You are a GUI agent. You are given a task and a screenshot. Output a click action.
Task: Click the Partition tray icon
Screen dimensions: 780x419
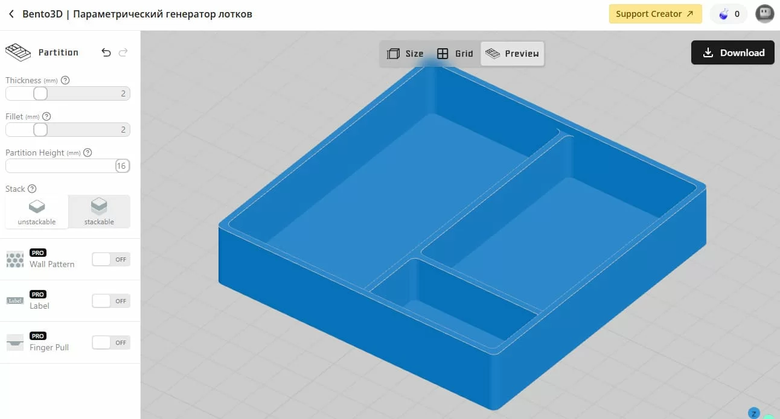[x=18, y=52]
